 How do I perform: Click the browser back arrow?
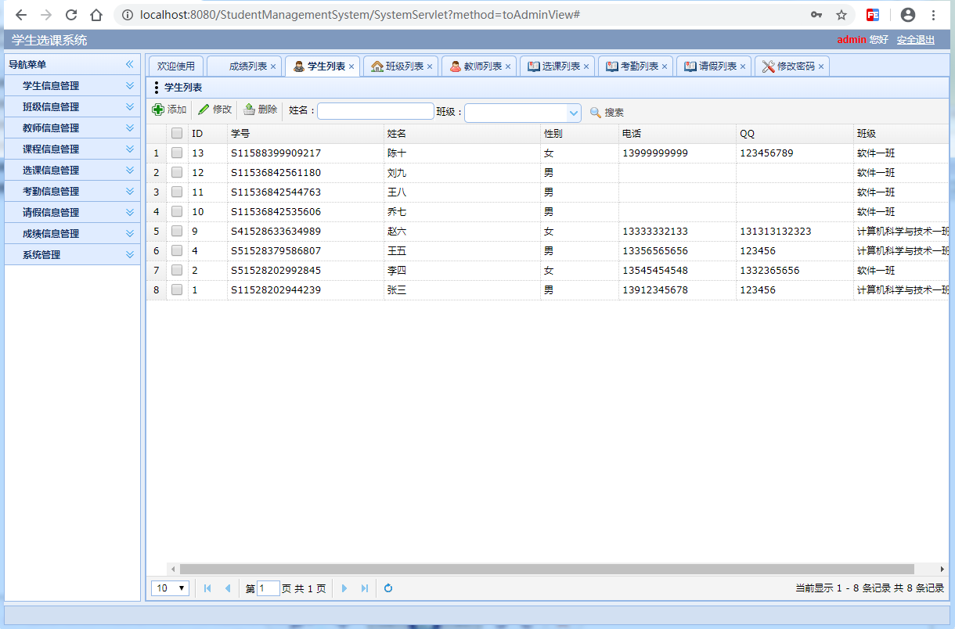pos(21,15)
